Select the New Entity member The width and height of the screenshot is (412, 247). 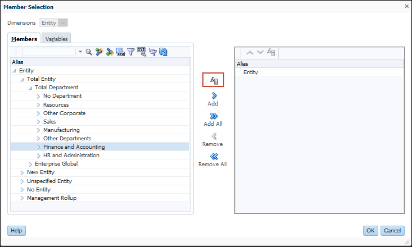[40, 172]
